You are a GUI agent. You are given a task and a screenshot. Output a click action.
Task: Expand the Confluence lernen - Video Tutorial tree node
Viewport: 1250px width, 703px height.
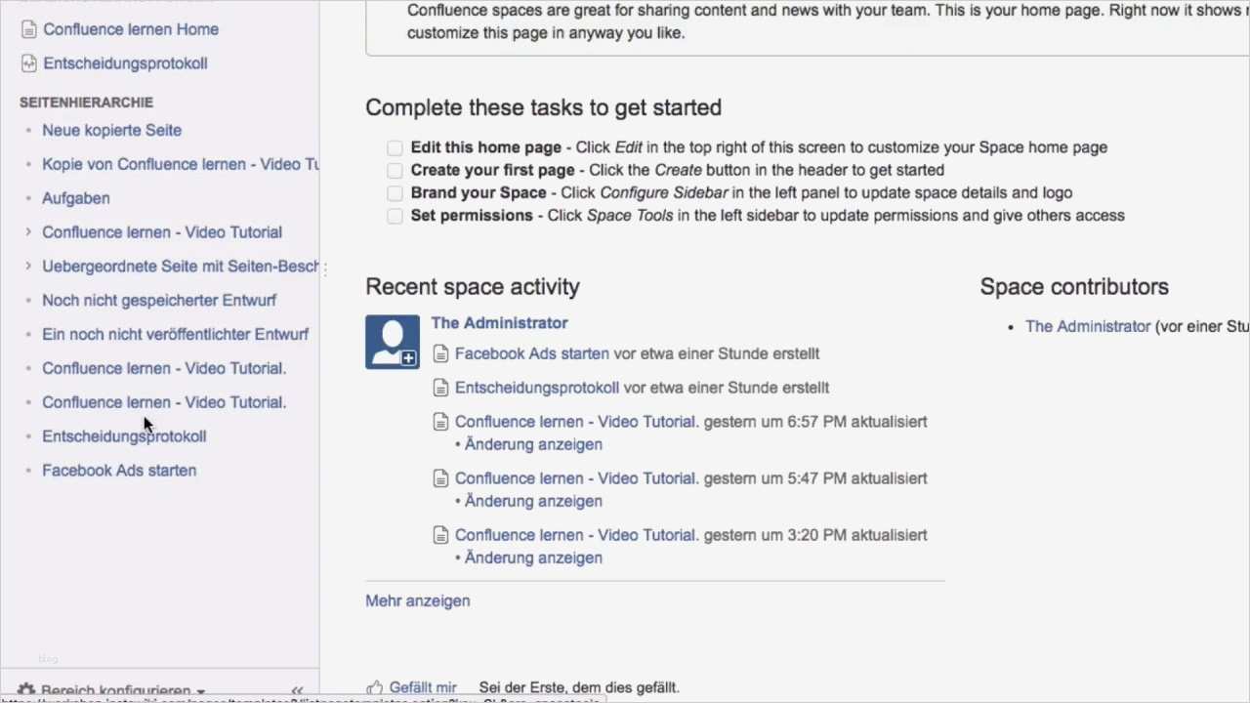[x=28, y=232]
